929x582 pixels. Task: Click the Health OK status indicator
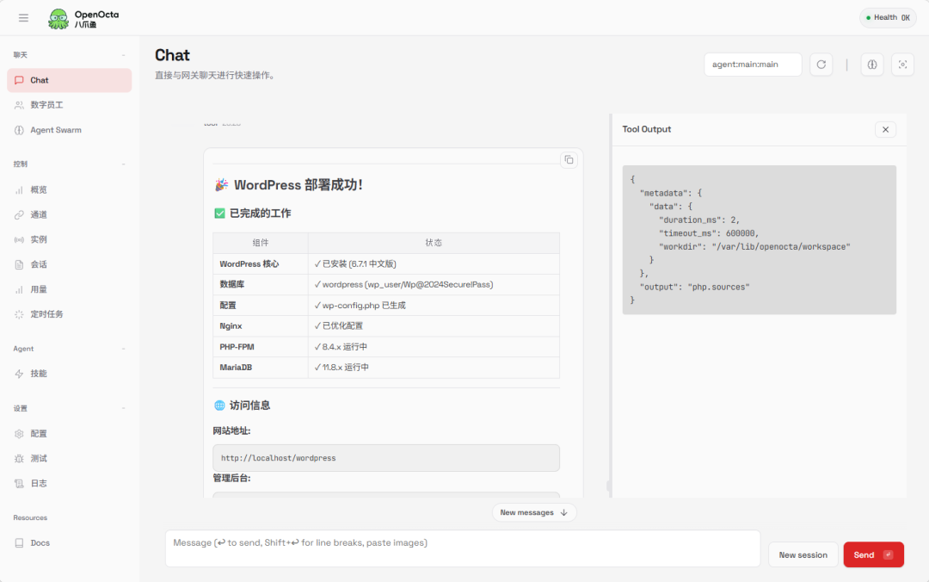coord(888,18)
